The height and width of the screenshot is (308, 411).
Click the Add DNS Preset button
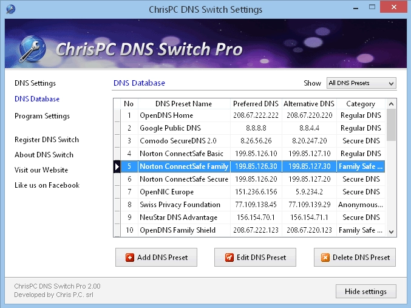point(156,258)
